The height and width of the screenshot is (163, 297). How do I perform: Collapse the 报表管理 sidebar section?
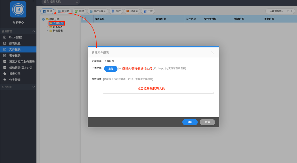point(33,31)
